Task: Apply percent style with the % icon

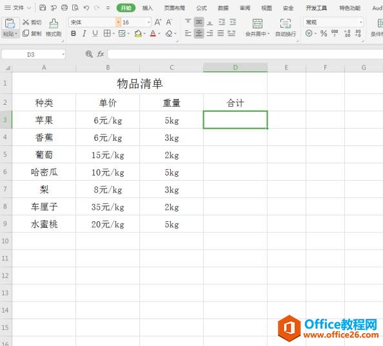Action: coord(324,33)
